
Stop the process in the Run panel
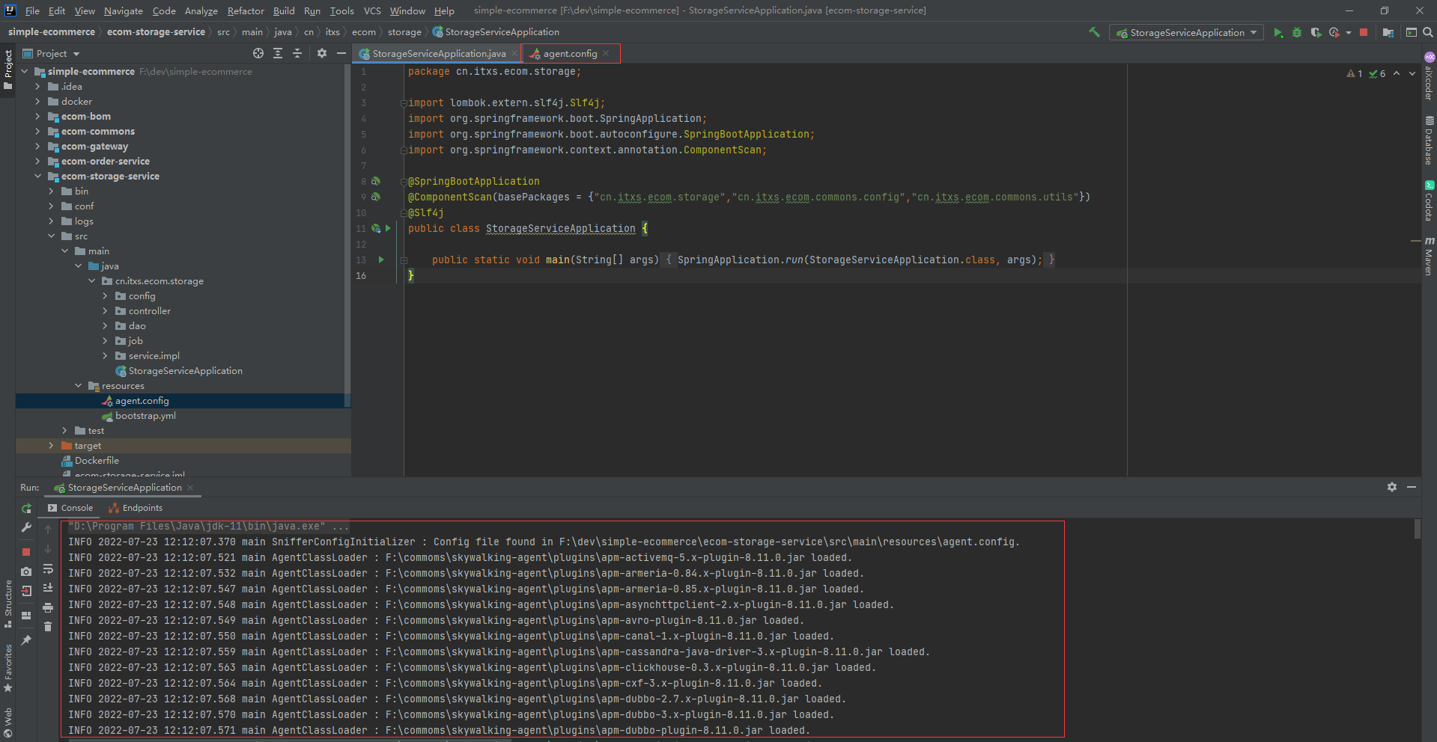point(26,552)
